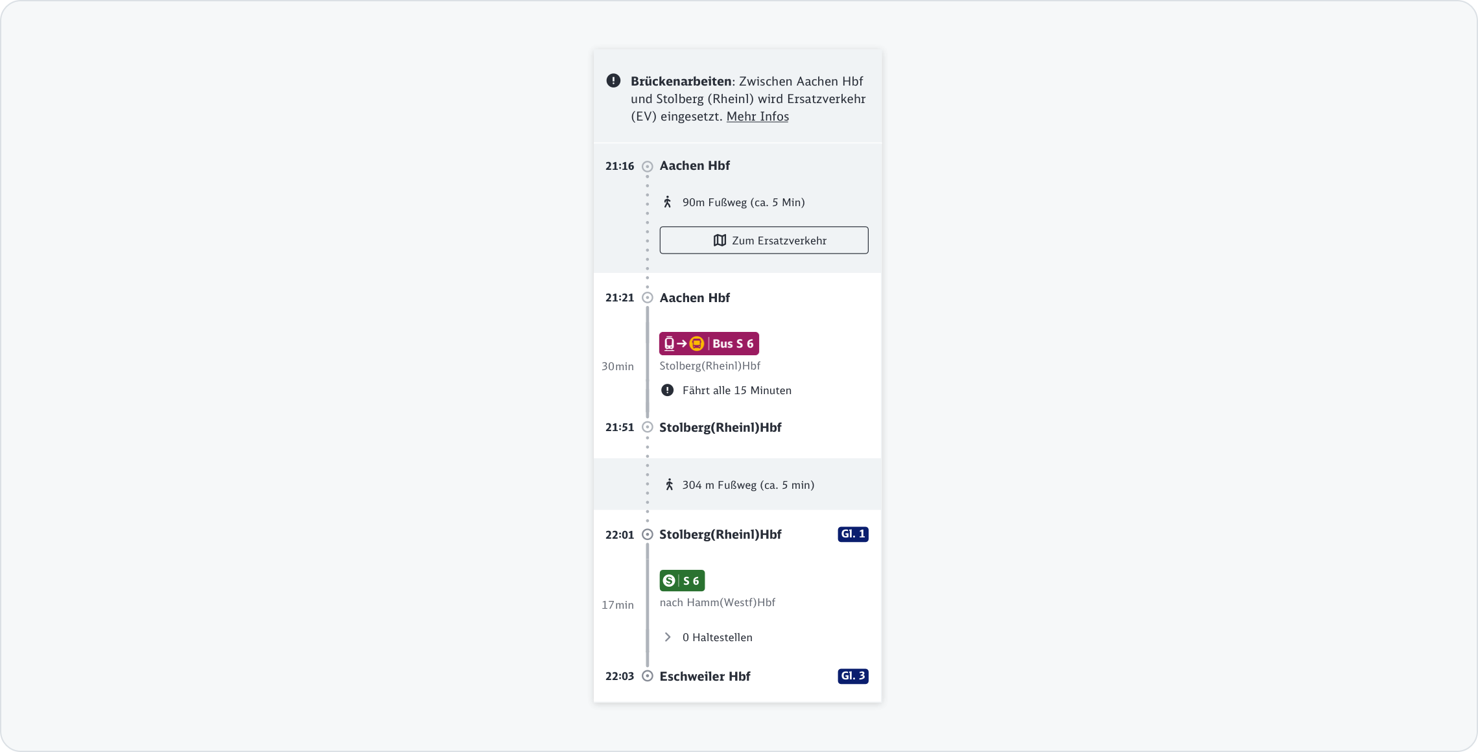This screenshot has width=1478, height=752.
Task: Click the Brückenarbeiten warning exclamation icon
Action: 613,81
